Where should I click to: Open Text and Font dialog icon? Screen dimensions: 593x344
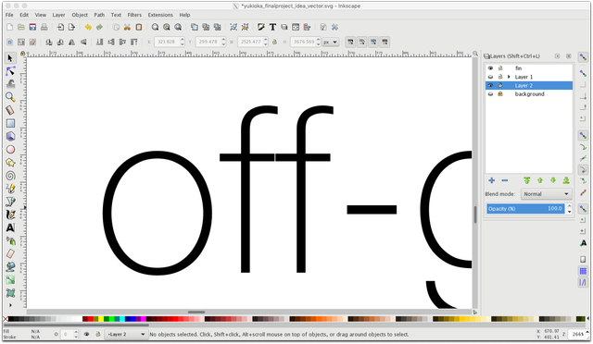click(x=272, y=27)
